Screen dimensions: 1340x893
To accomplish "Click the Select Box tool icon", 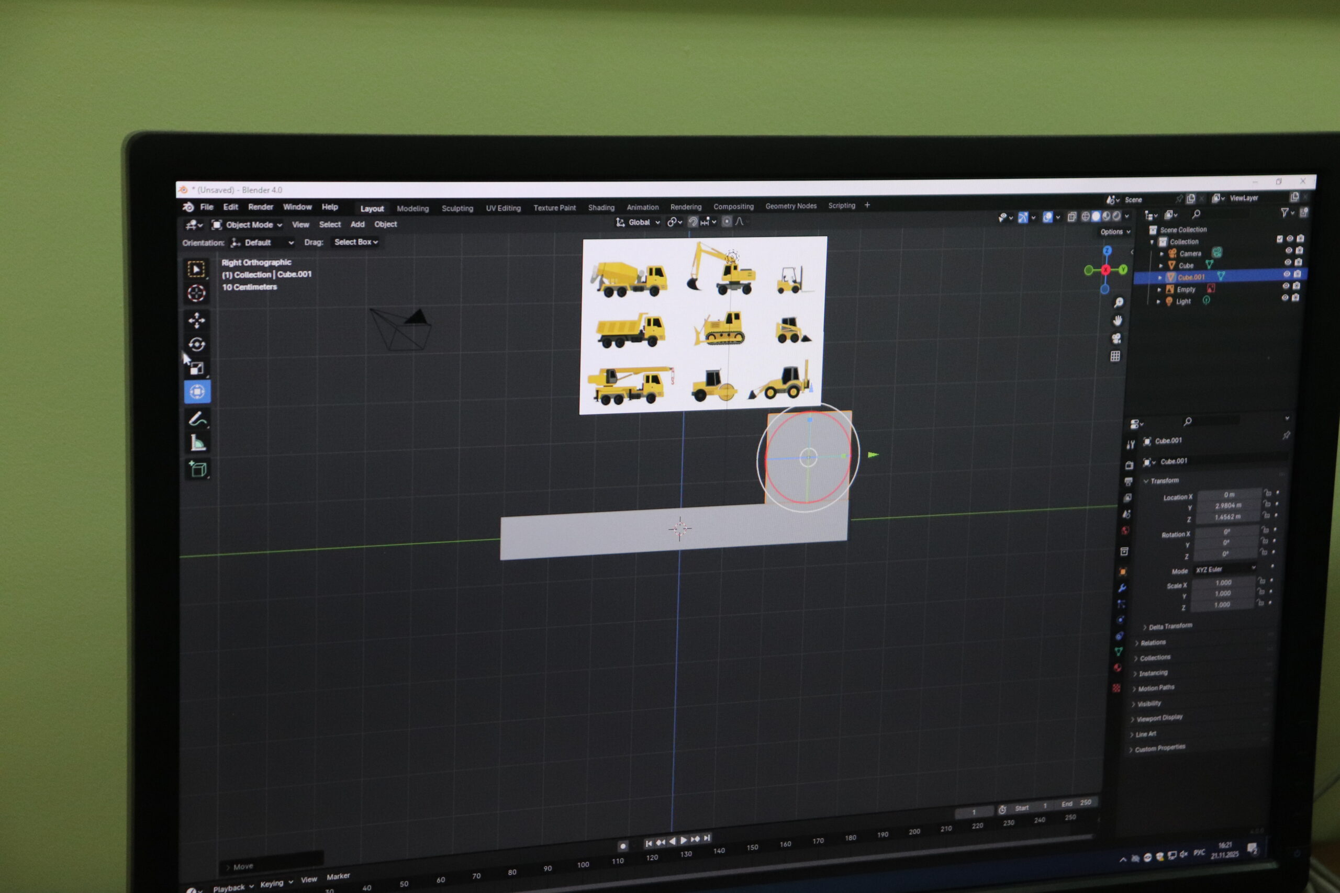I will click(x=197, y=269).
